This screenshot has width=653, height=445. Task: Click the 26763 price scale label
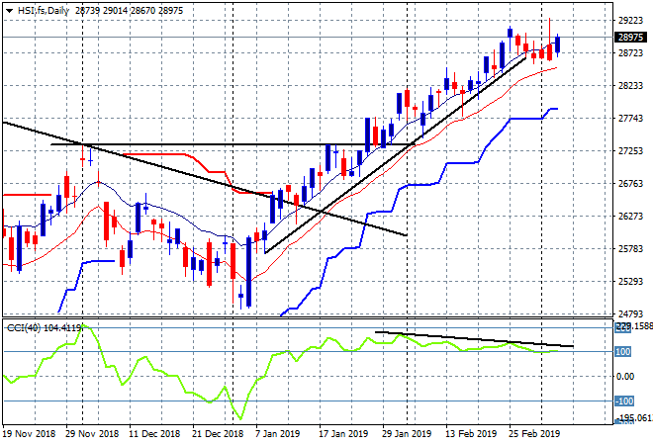(630, 184)
